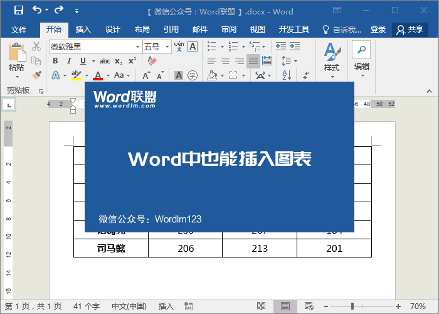Click the phonetic guide wén icon
439x314 pixels.
pyautogui.click(x=179, y=46)
